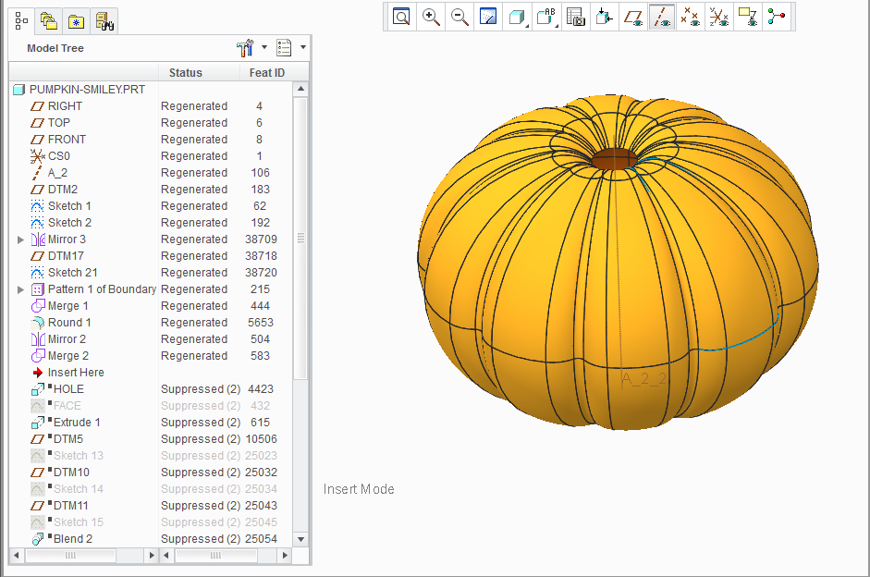Click the Zoom Out magnifier icon
The height and width of the screenshot is (577, 870).
(x=460, y=17)
